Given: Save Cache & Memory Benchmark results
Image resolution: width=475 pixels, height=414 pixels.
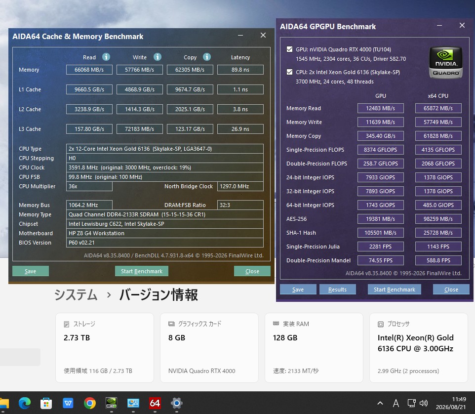Looking at the screenshot, I should point(30,271).
